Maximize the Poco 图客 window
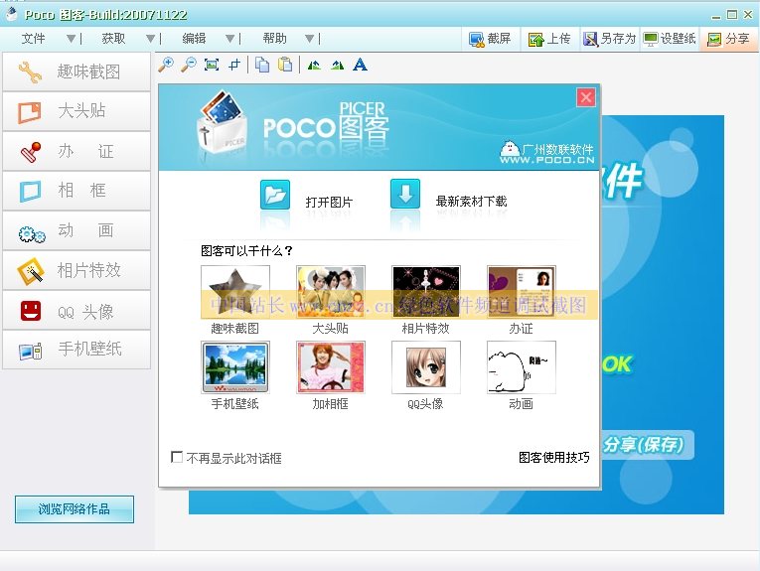Image resolution: width=760 pixels, height=571 pixels. (x=732, y=15)
